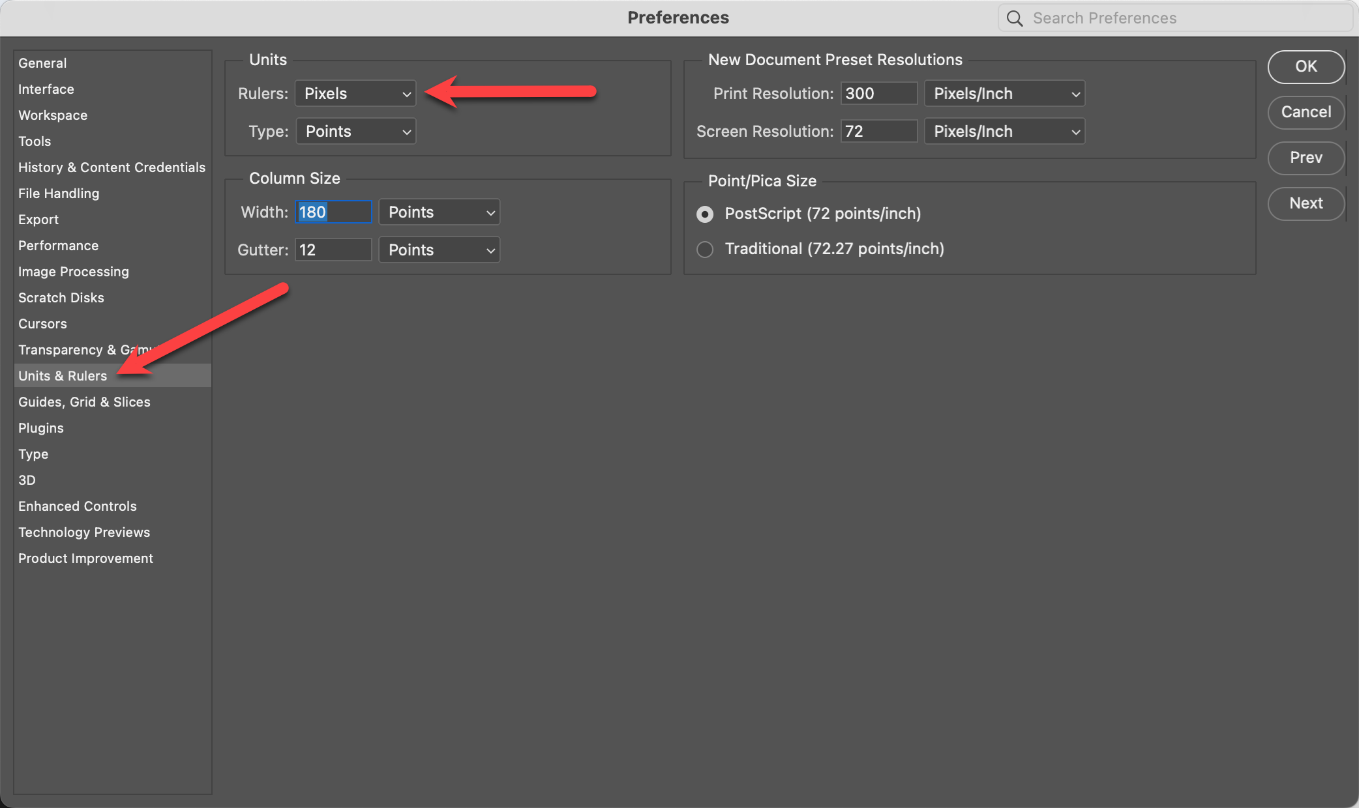
Task: Open Screen Resolution units dropdown
Action: pos(1004,132)
